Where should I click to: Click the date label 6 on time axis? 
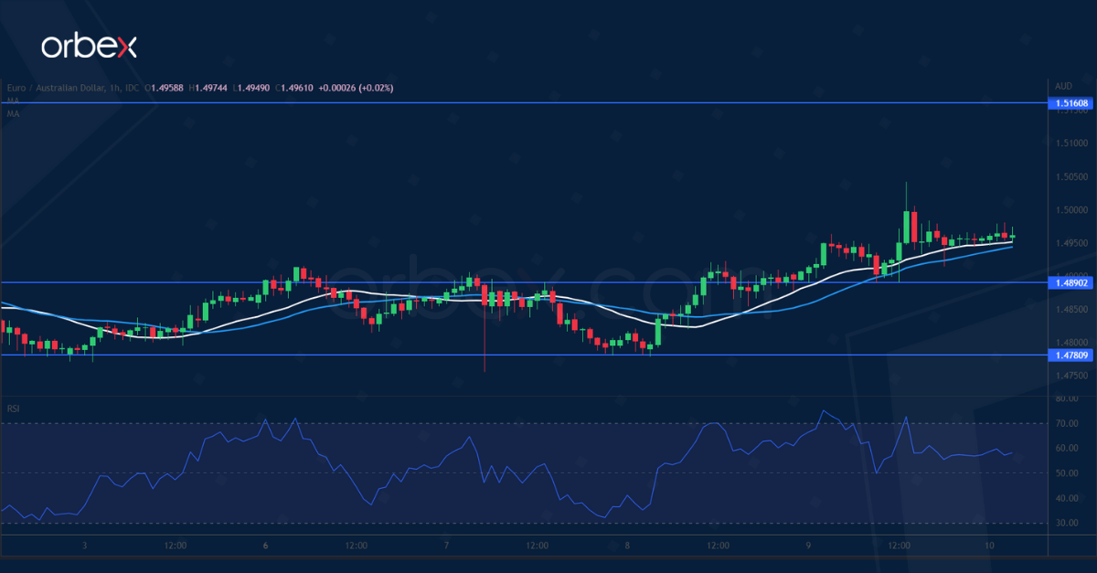pos(265,546)
